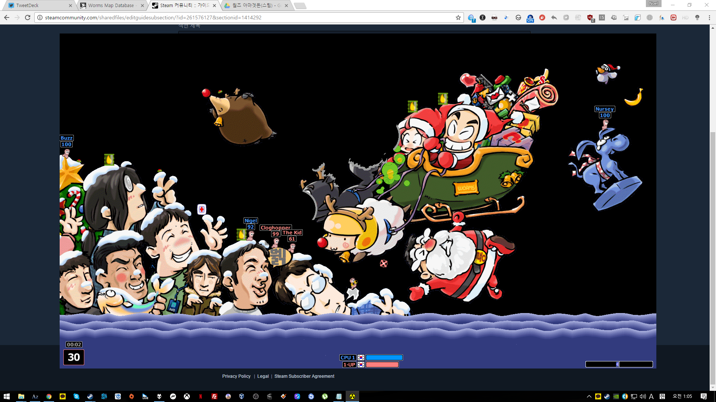Click the worm screenshot image

pyautogui.click(x=358, y=201)
